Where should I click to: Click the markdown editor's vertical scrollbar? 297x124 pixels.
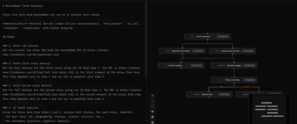click(x=146, y=39)
